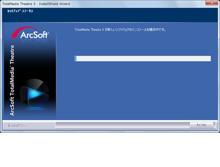Click the window title TotalMedia Theatre 5 - InstallShield Wizard
The width and height of the screenshot is (220, 167).
click(x=36, y=4)
